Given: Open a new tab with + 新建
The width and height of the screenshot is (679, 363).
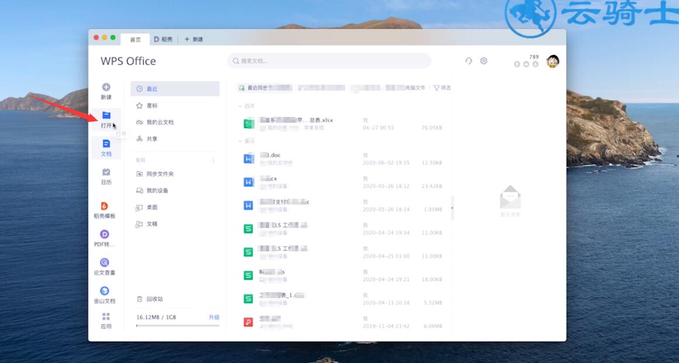Looking at the screenshot, I should click(194, 39).
